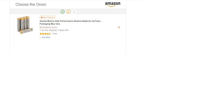Image resolution: width=199 pixels, height=112 pixels.
Task: Expand details with the See More chevron
Action: point(40,37)
